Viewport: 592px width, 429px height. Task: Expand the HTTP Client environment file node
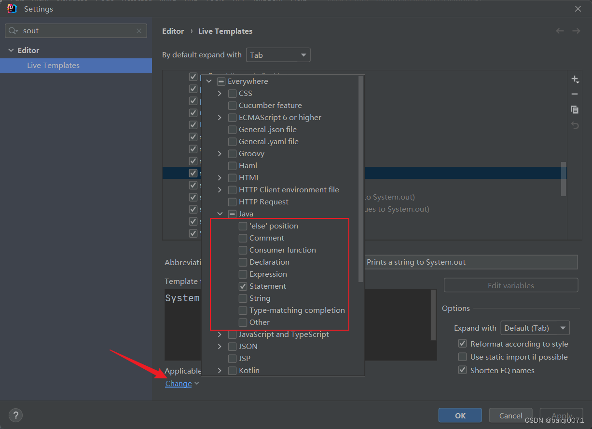point(220,190)
